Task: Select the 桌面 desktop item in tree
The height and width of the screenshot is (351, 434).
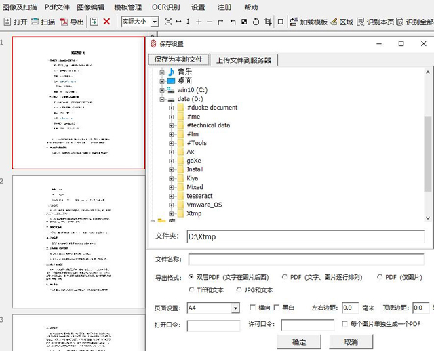Action: (184, 81)
